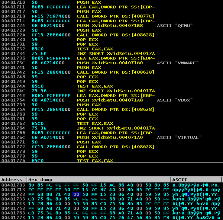Select opcode bytes 68 A0714000 in disassembly
The width and height of the screenshot is (223, 220).
coord(48,137)
